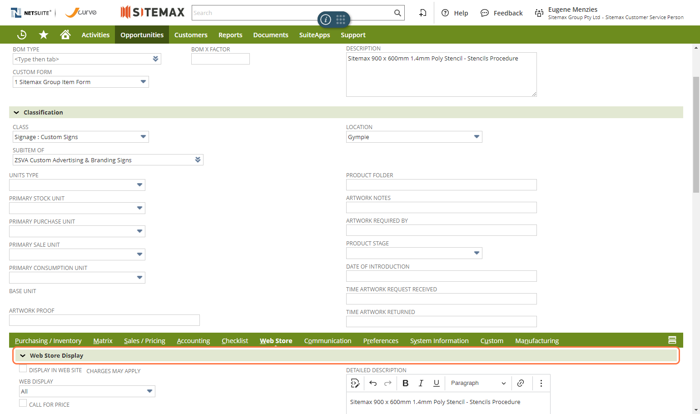Viewport: 700px width, 414px height.
Task: Click the Help question mark icon
Action: [445, 13]
